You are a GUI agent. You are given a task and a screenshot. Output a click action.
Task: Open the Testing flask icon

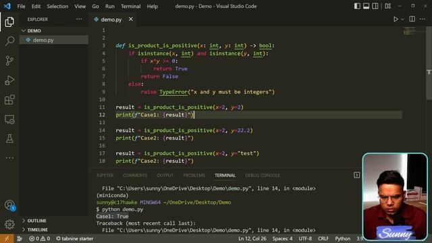click(9, 138)
